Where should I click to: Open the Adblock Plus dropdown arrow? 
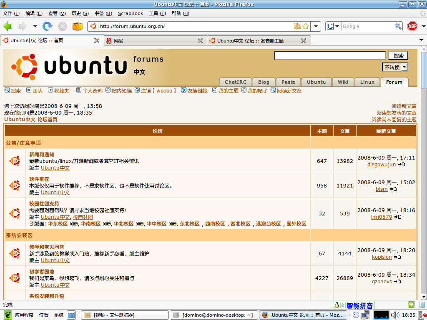coord(424,26)
